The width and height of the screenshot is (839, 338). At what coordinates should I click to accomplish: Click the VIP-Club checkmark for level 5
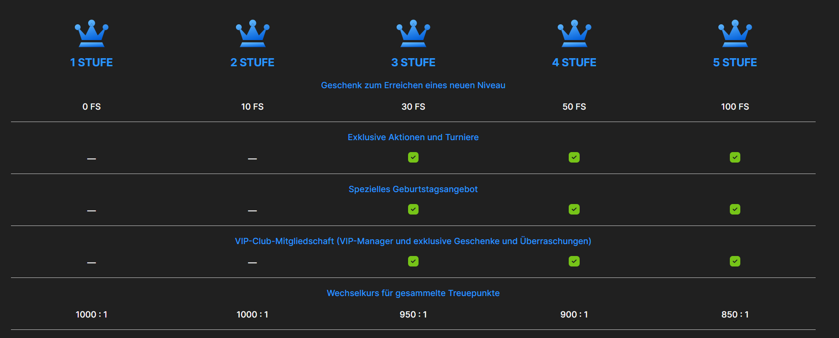pos(735,261)
